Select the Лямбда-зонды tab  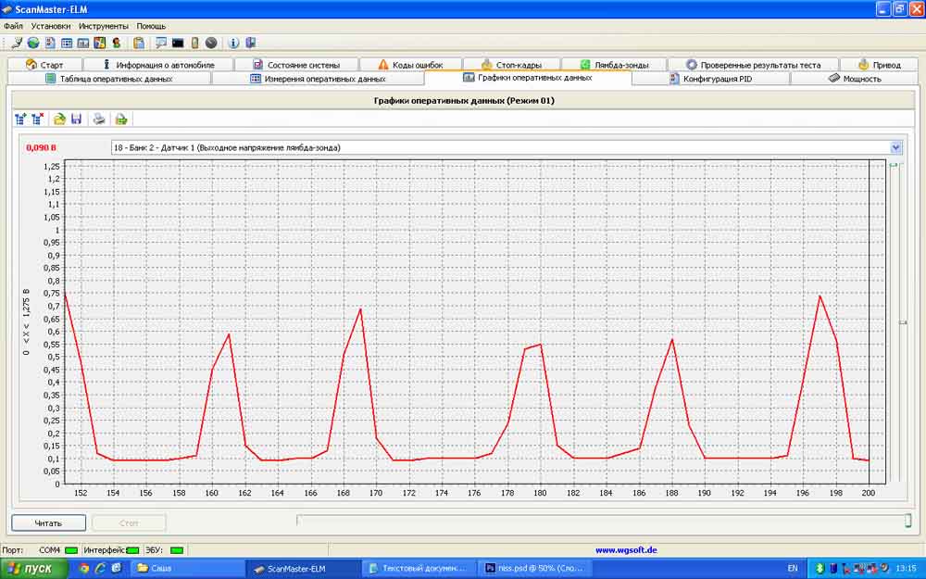coord(620,65)
